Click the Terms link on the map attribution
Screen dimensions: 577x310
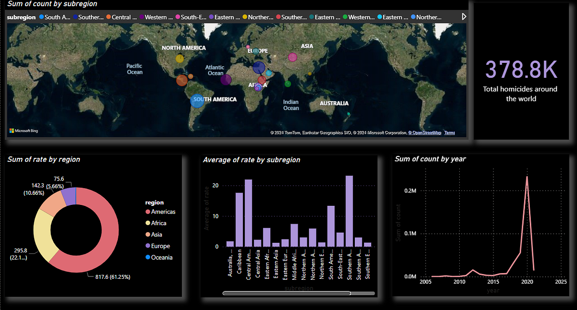pos(449,132)
